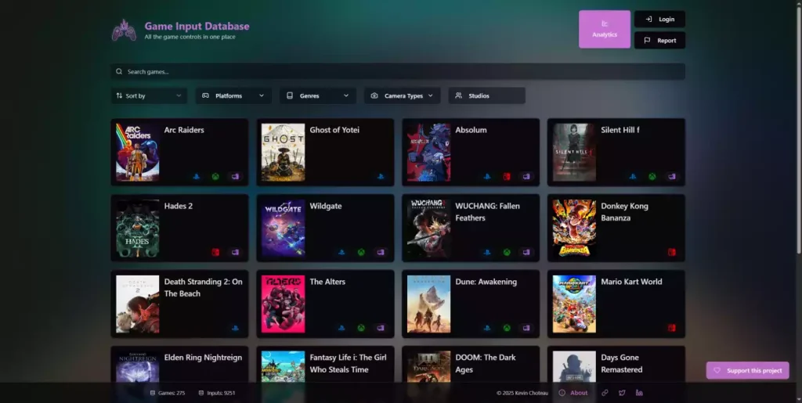Click the PC icon on Arc Raiders card
Image resolution: width=802 pixels, height=403 pixels.
click(x=235, y=177)
